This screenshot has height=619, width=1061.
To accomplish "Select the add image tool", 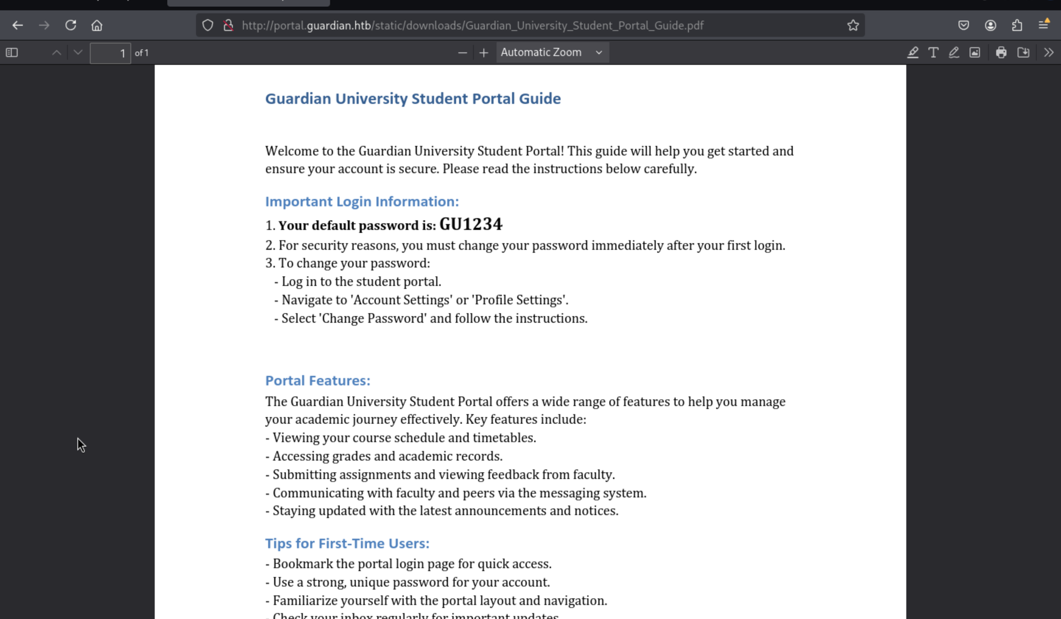I will click(x=975, y=53).
